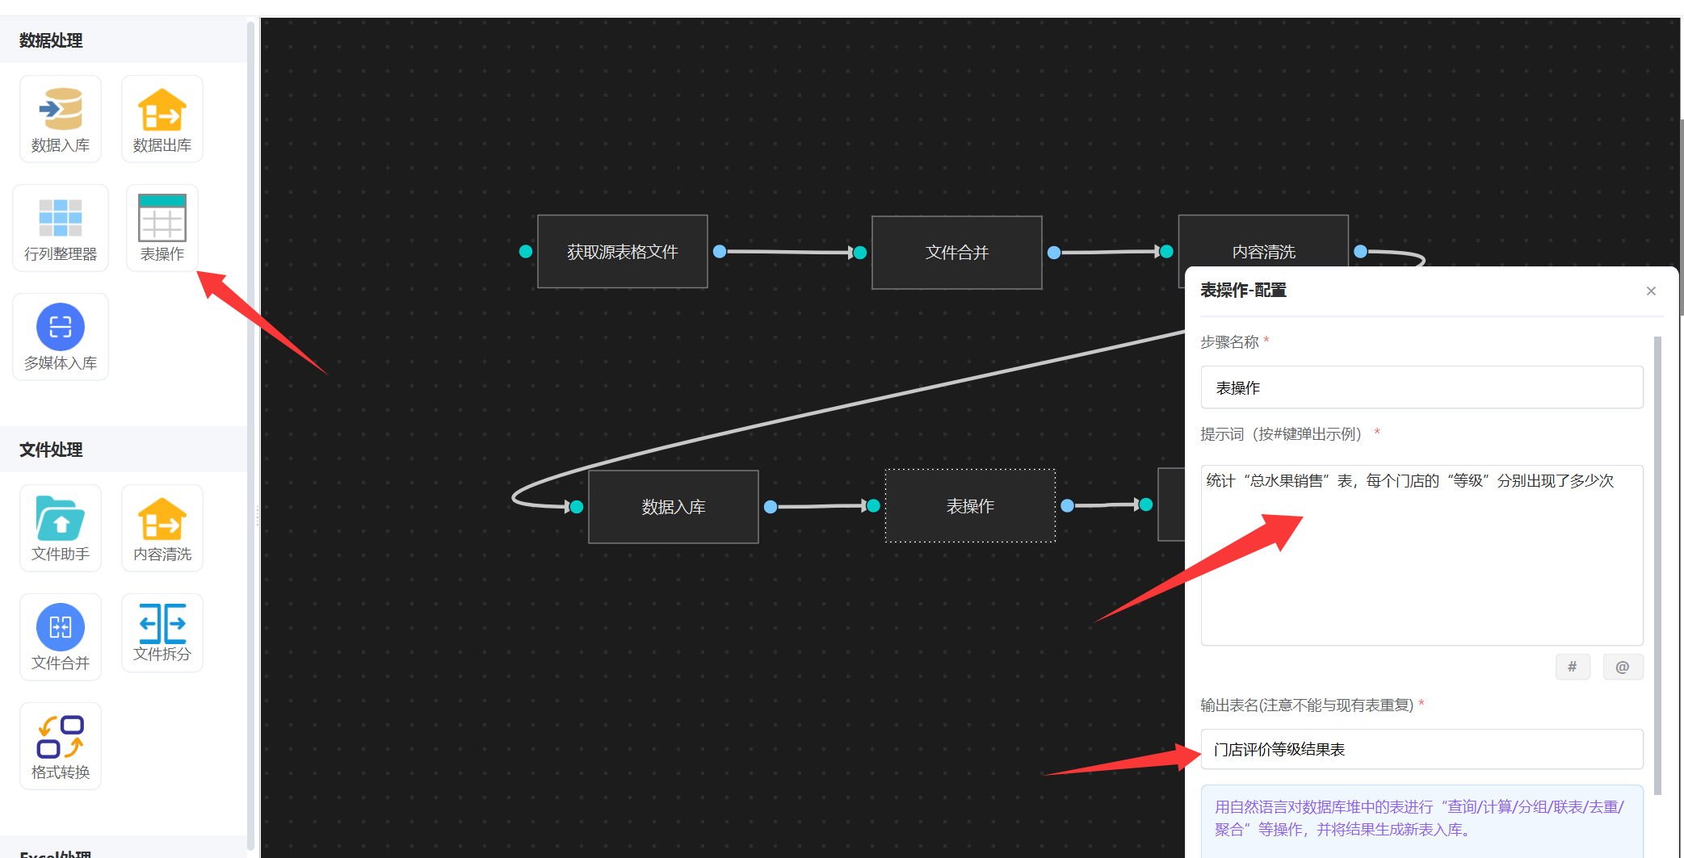Close the 表操作-配置 panel
The height and width of the screenshot is (858, 1684).
(1651, 291)
